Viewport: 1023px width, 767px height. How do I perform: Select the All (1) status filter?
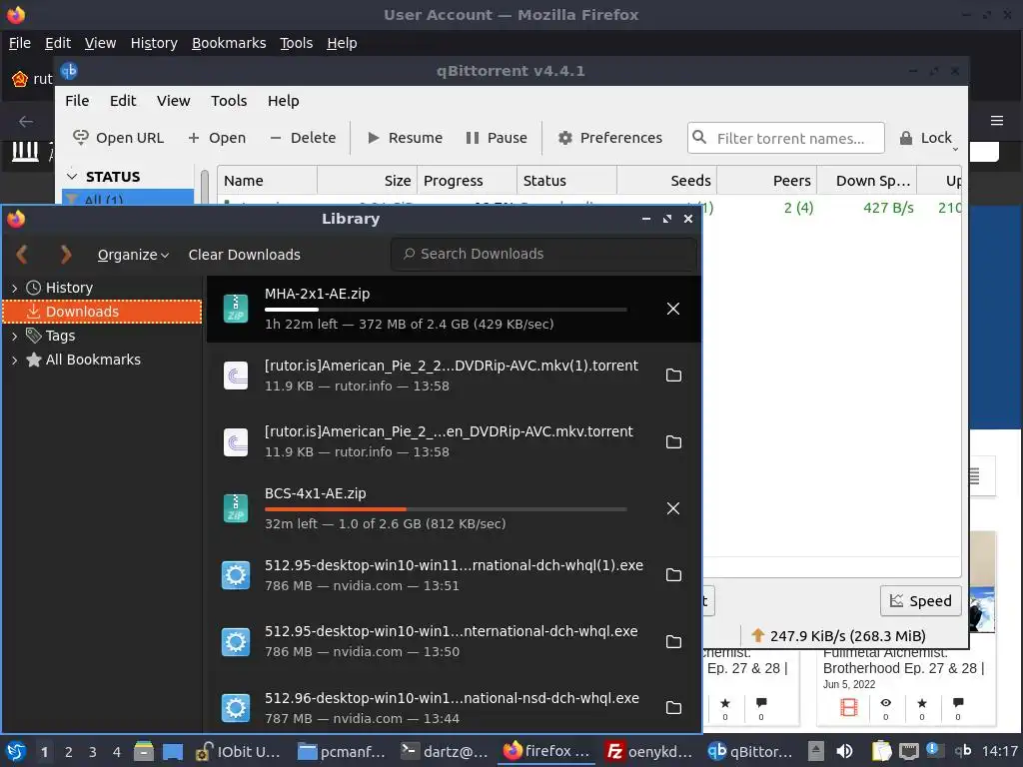click(x=128, y=198)
